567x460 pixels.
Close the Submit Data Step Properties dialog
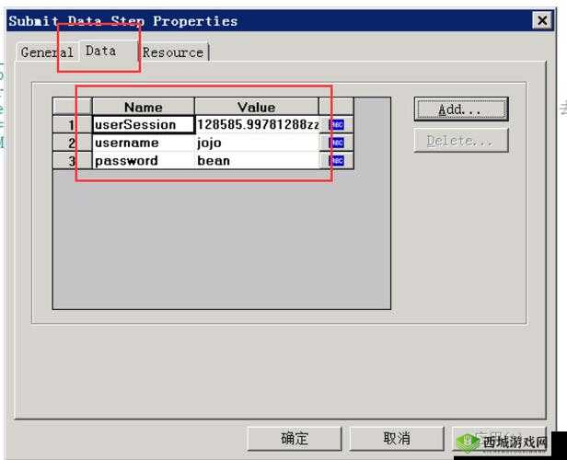pyautogui.click(x=541, y=21)
